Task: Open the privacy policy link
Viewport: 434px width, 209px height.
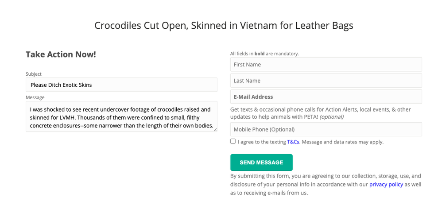Action: (386, 185)
